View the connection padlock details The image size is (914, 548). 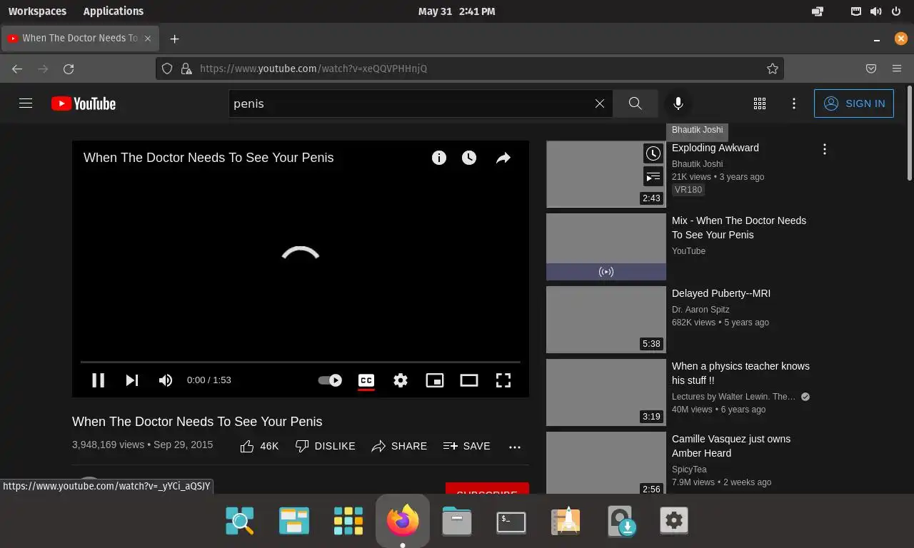tap(186, 68)
